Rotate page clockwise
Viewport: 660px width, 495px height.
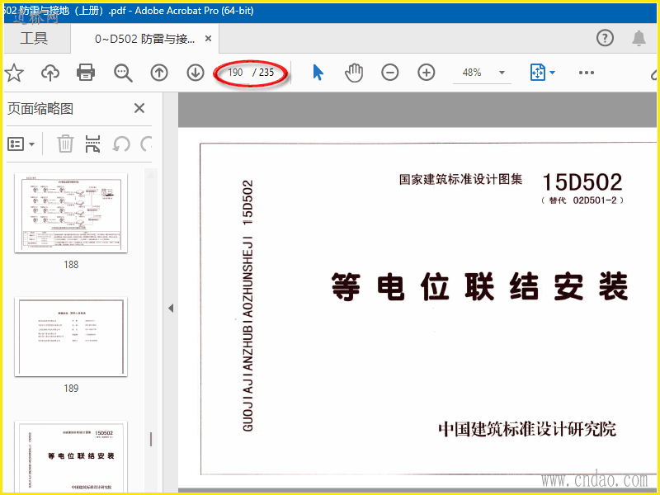pos(146,144)
